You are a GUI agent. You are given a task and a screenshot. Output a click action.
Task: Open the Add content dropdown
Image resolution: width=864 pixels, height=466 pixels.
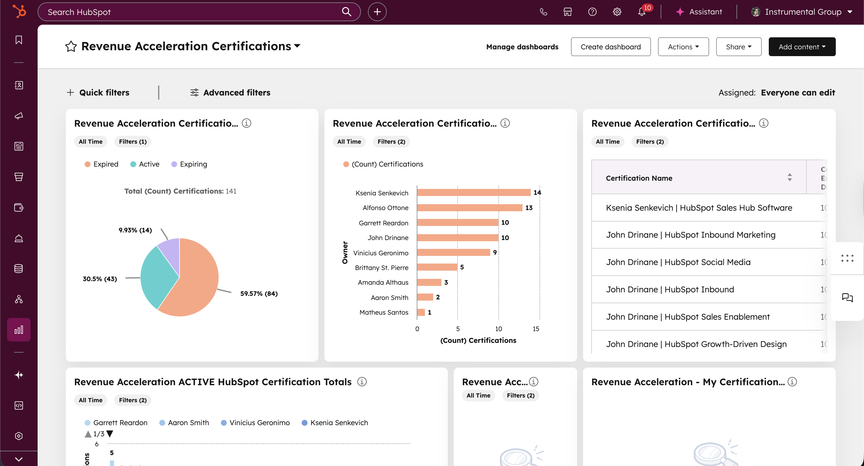(802, 47)
